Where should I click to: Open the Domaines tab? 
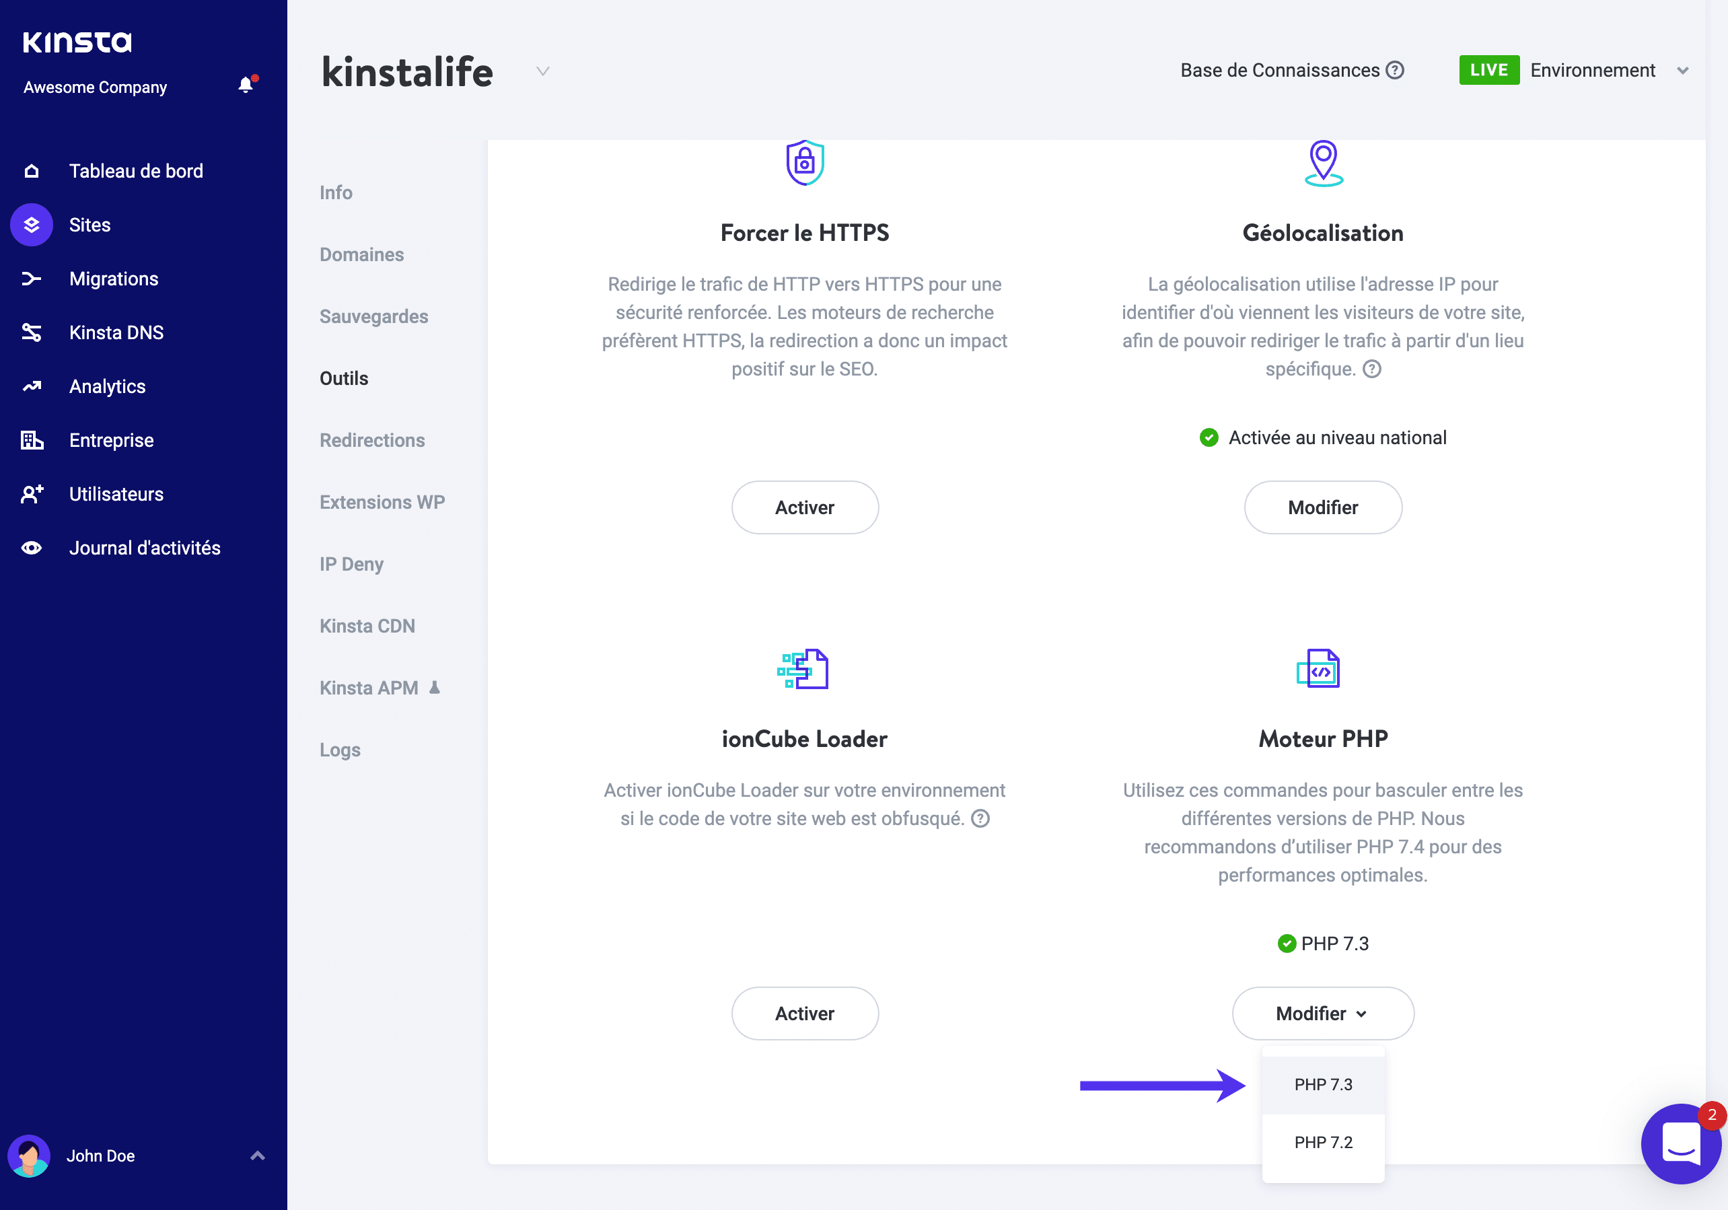361,254
